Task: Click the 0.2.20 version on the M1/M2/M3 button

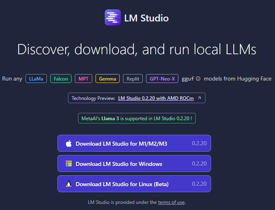Action: [x=199, y=143]
